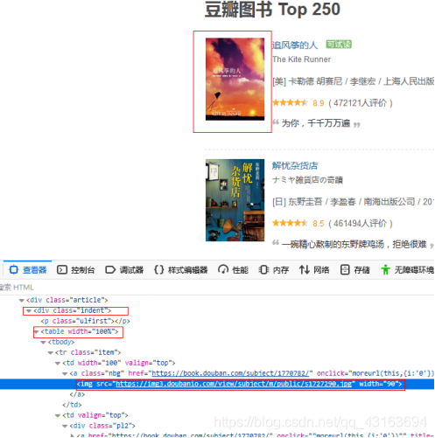Click the 461494人评价 rating count
Screen dimensions: 435x438
360,224
